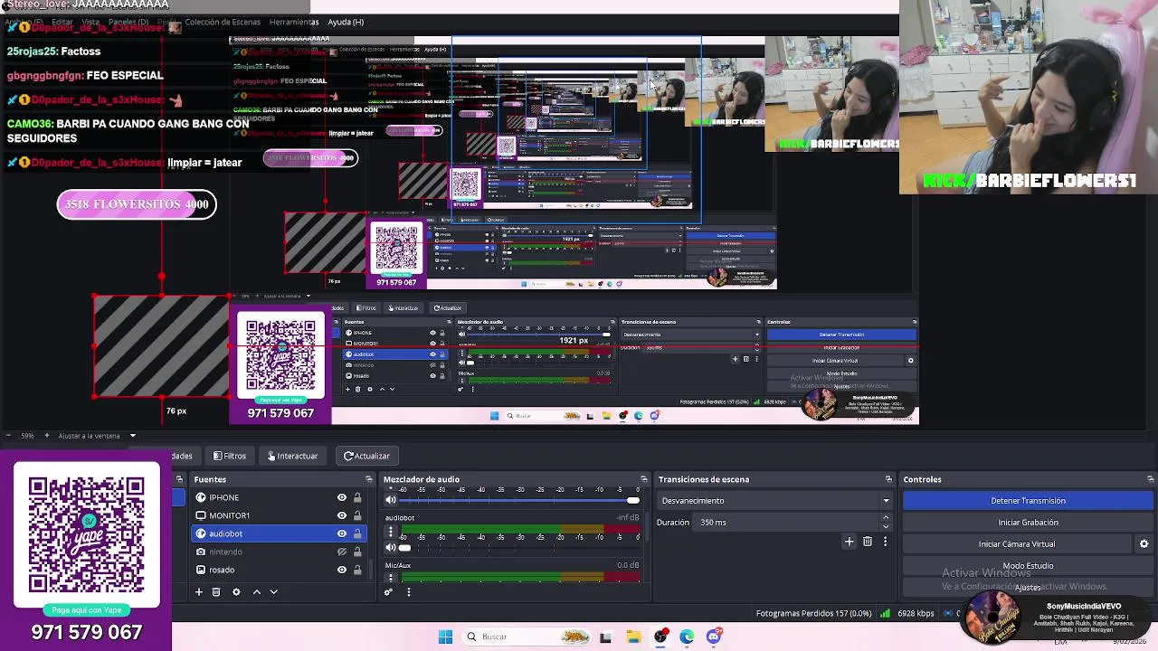Toggle lock on the IPHONE source
The height and width of the screenshot is (651, 1158).
click(x=357, y=497)
